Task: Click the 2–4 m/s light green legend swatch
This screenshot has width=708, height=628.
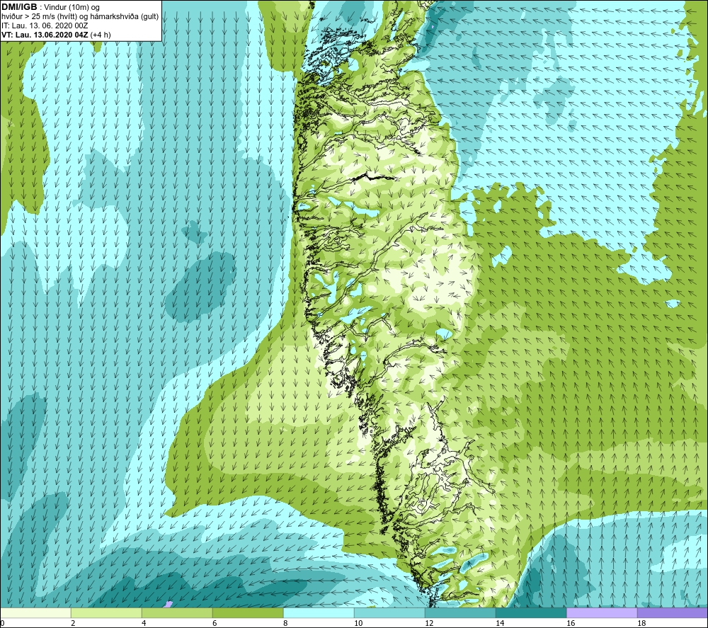Action: (x=106, y=612)
